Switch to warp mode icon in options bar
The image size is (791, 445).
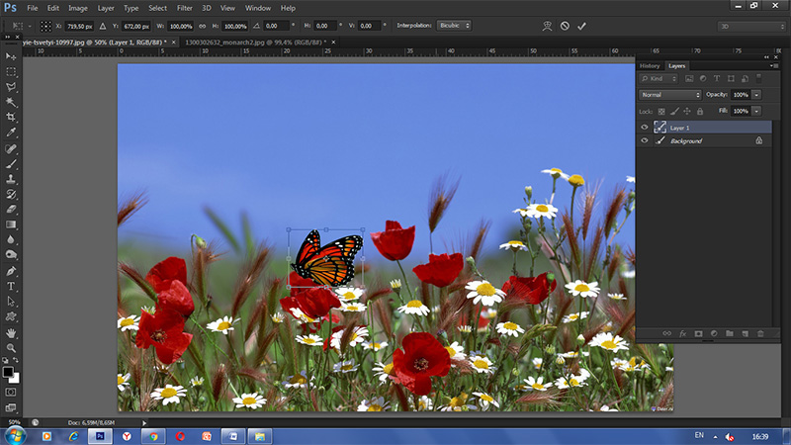pos(547,26)
